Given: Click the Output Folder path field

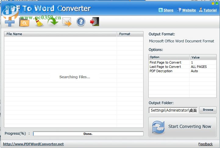Looking at the screenshot, I should (x=173, y=110).
